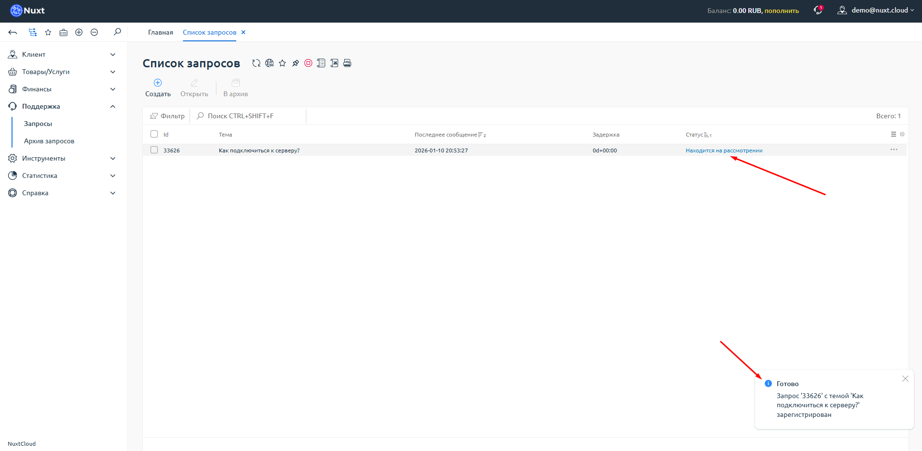
Task: Open the notifications bell icon
Action: [818, 10]
